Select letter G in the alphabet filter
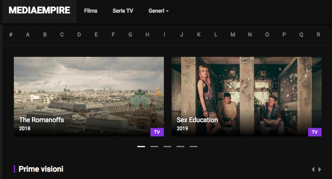Screen dimensions: 332x179 [x=130, y=35]
